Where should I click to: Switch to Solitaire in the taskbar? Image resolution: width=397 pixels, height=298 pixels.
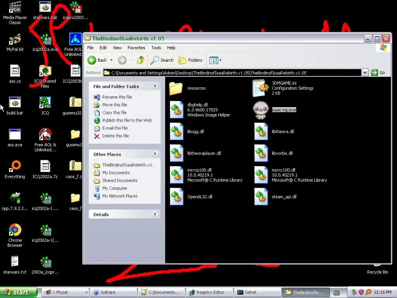(x=114, y=293)
